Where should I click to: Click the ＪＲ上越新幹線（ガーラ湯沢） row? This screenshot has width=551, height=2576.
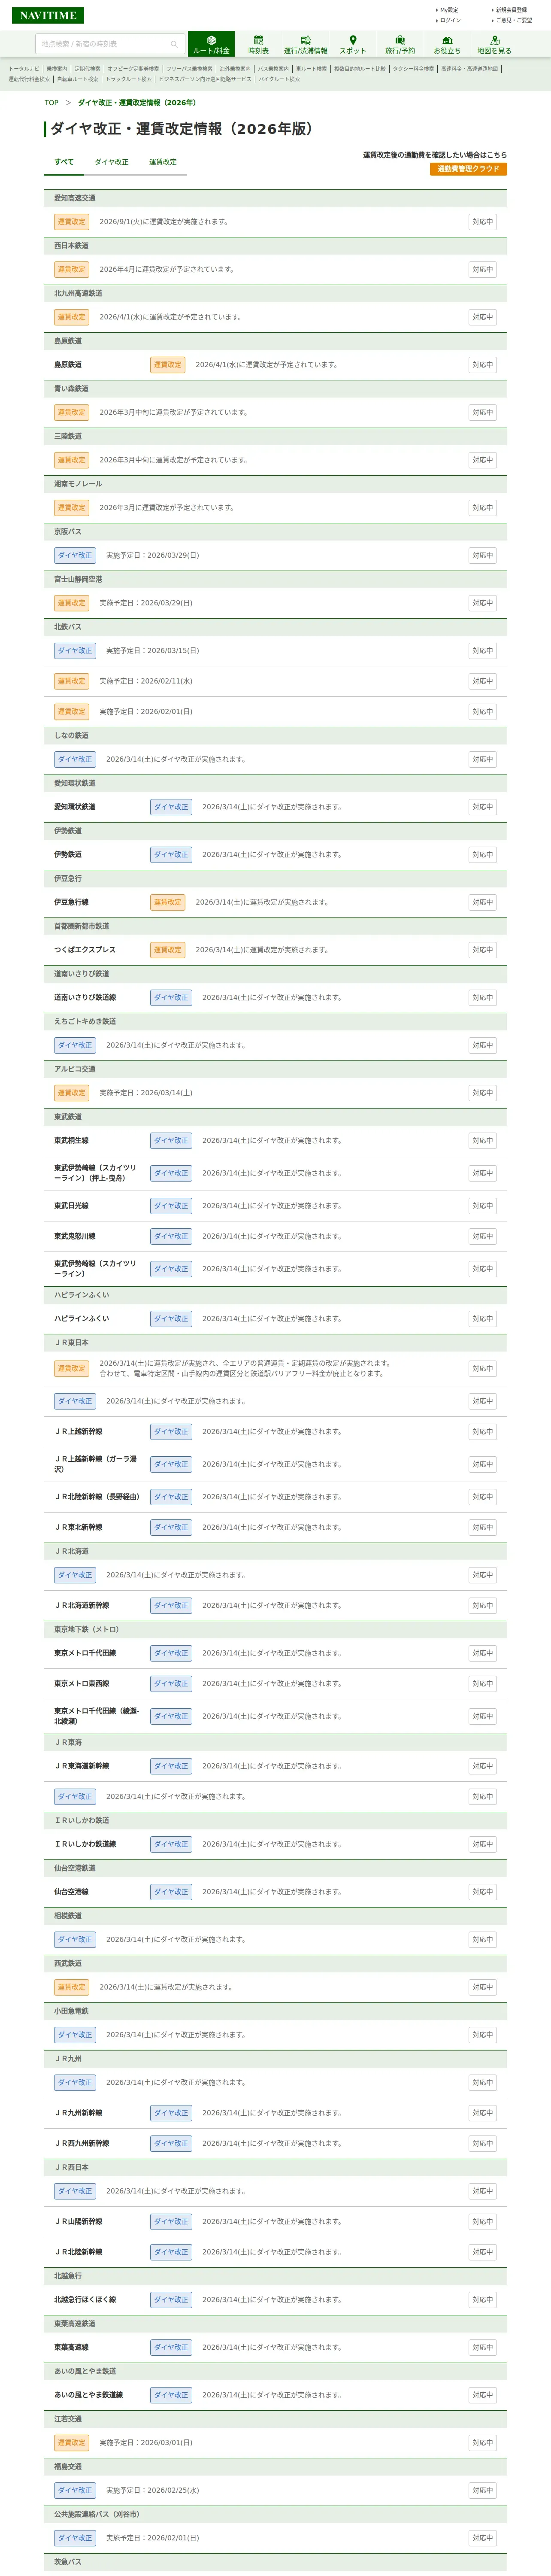tap(275, 1464)
